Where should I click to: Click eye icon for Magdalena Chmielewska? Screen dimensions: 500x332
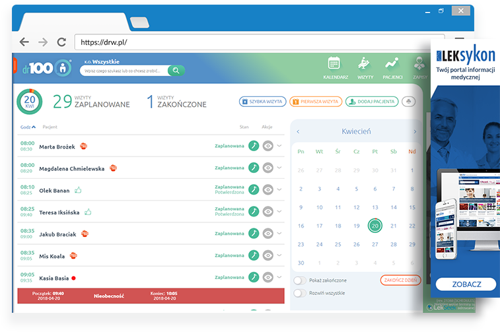tap(268, 168)
